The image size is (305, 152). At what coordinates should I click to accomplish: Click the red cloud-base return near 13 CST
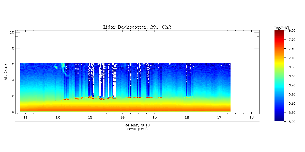pyautogui.click(x=91, y=98)
